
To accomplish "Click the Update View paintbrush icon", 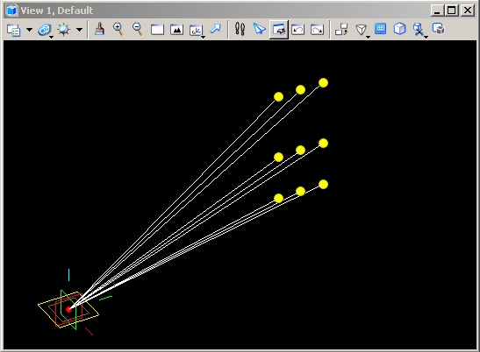I will pyautogui.click(x=99, y=30).
